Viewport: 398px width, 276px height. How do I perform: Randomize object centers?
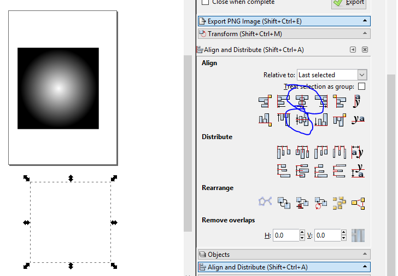[x=340, y=203]
